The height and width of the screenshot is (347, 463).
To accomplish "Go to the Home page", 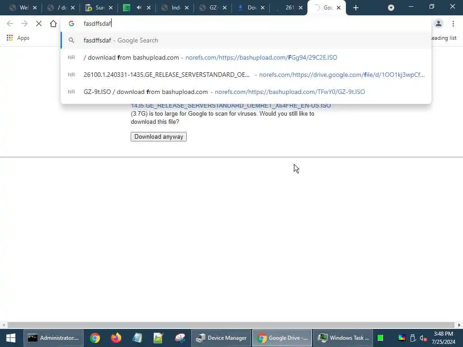I will 53,23.
